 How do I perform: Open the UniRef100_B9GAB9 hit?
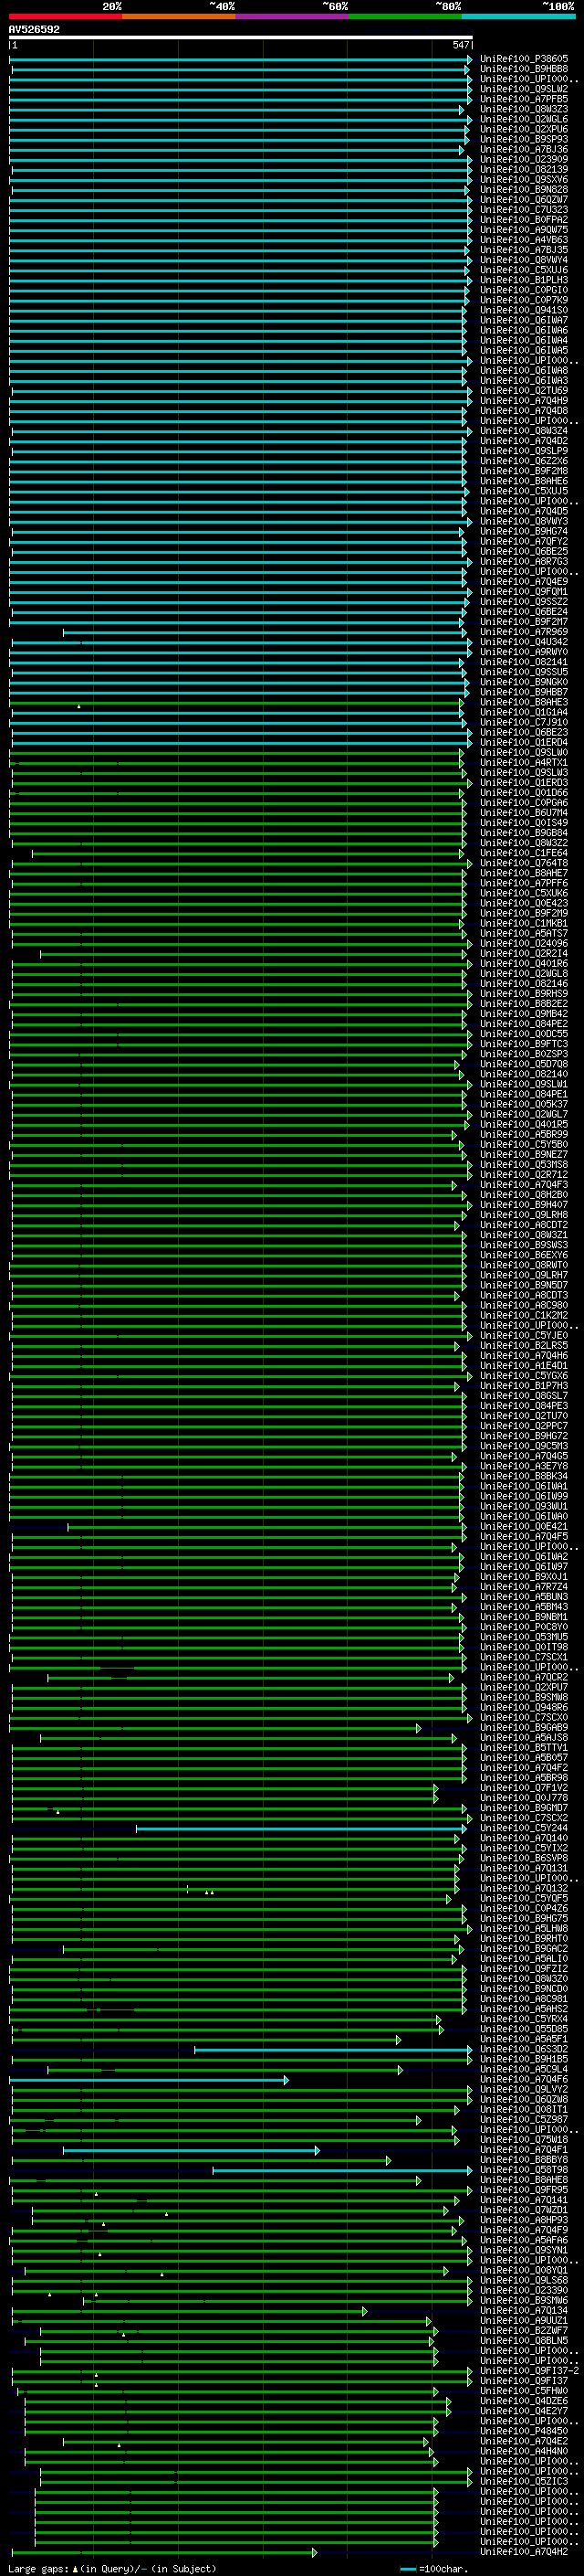(524, 1727)
